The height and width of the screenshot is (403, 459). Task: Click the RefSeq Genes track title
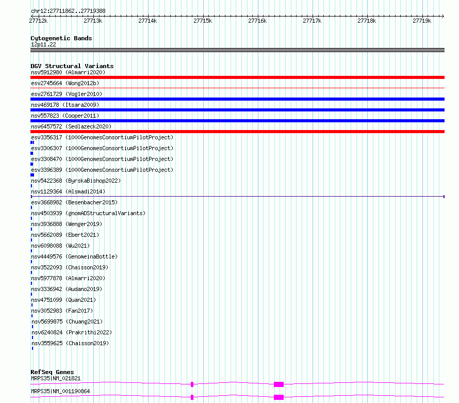click(x=52, y=372)
